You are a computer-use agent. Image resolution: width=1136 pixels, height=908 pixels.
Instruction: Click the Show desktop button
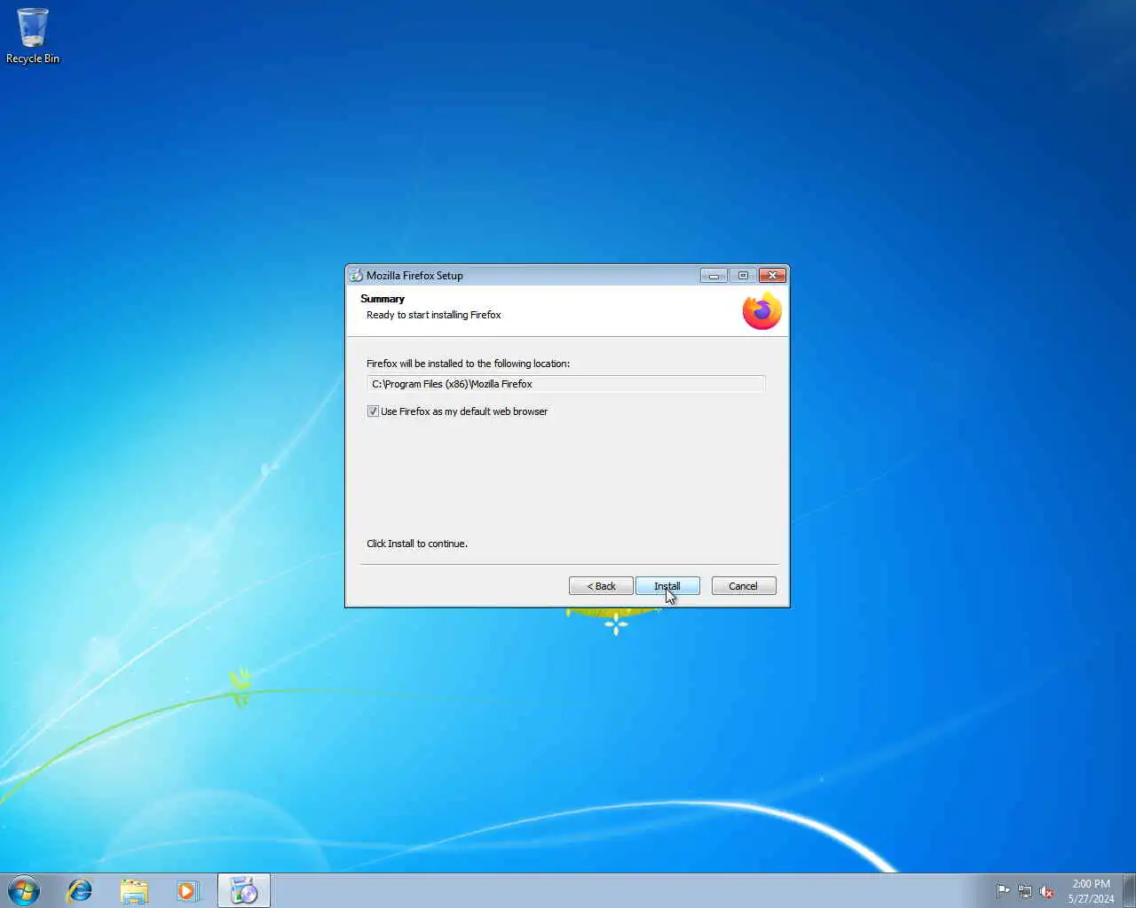(1129, 890)
